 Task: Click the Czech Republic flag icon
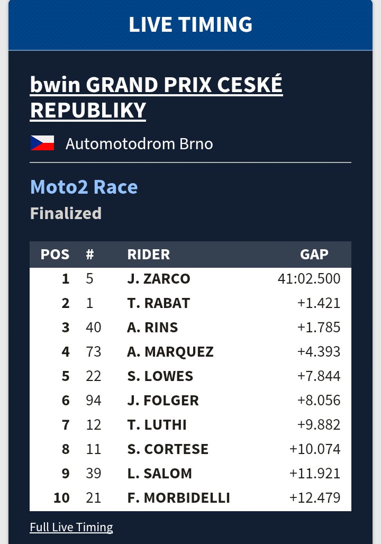tap(42, 143)
